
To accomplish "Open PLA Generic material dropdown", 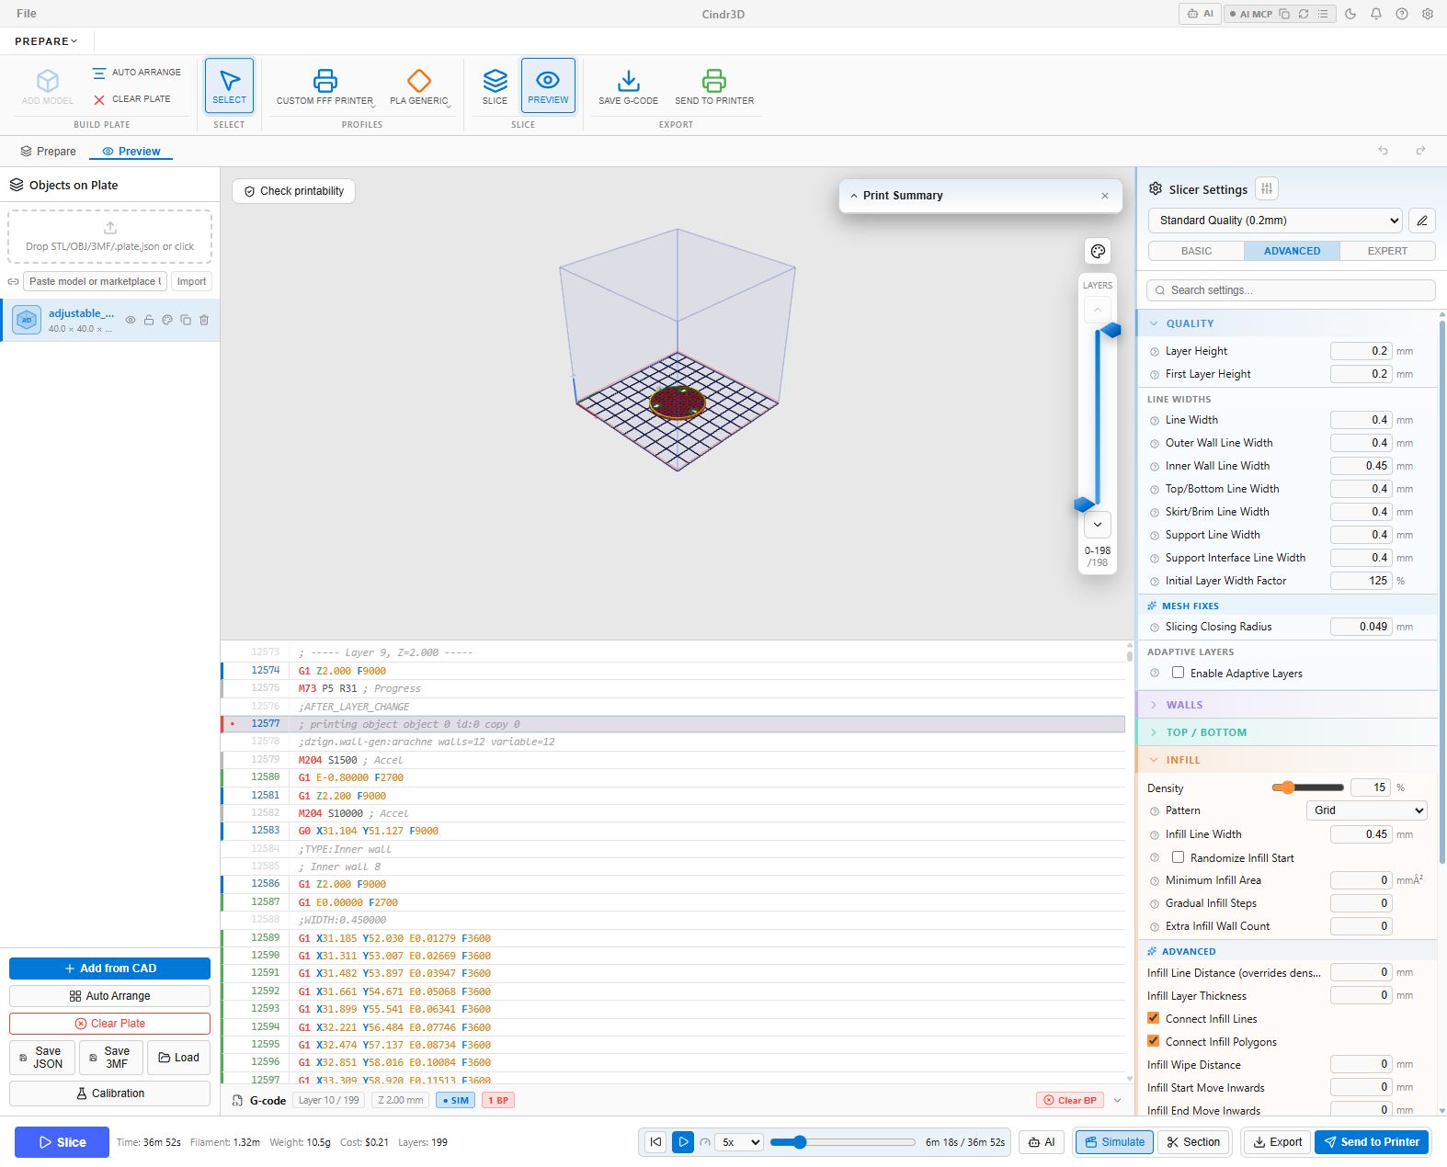I will (419, 86).
